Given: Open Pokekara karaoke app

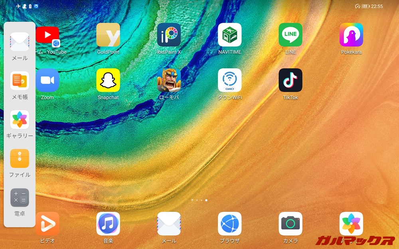Looking at the screenshot, I should point(351,35).
